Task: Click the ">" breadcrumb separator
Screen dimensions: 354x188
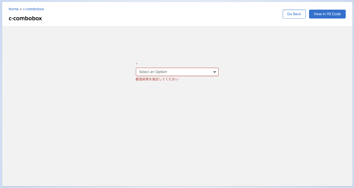Action: 21,9
